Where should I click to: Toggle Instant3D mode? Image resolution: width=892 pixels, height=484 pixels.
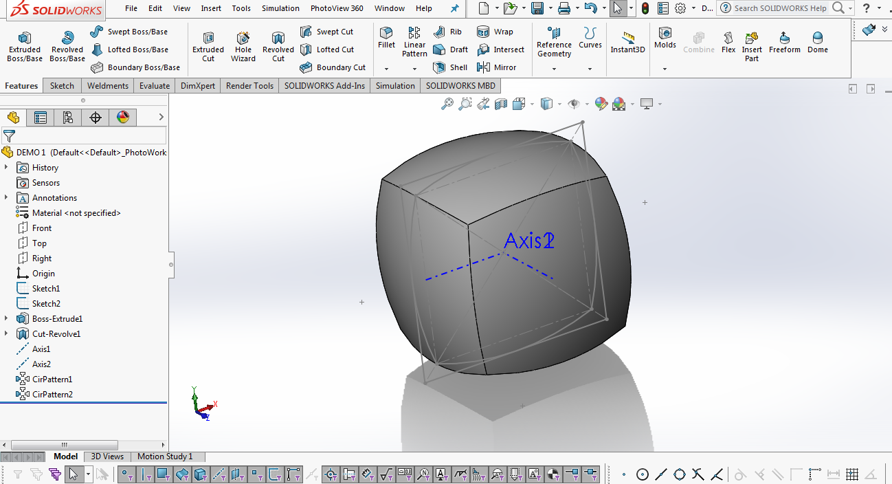628,42
